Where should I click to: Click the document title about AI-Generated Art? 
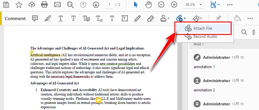pos(87,48)
